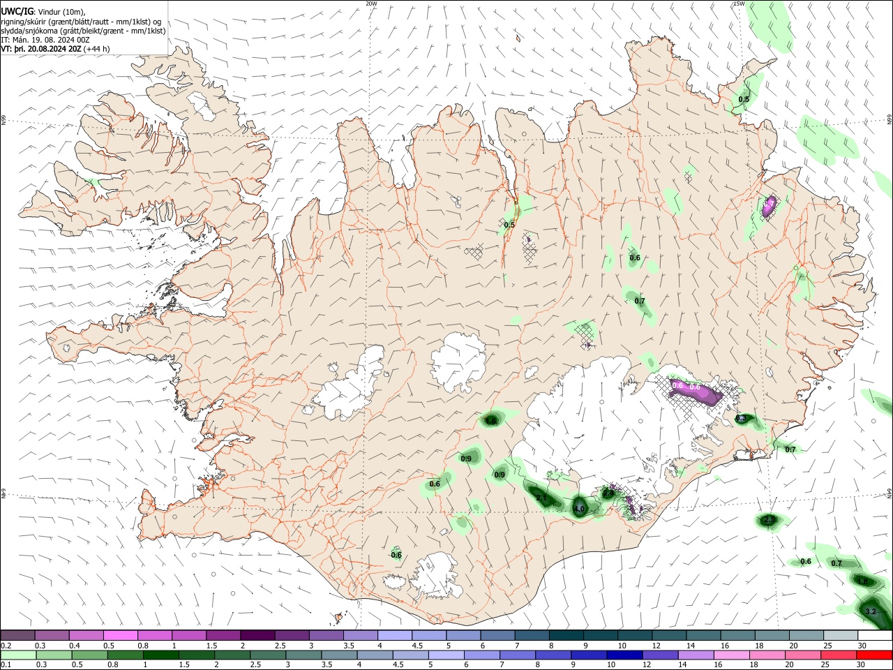Screen dimensions: 893x670
Task: Click the 'IT: Mán. 19. 08. 2024 00Z' line
Action: click(45, 40)
